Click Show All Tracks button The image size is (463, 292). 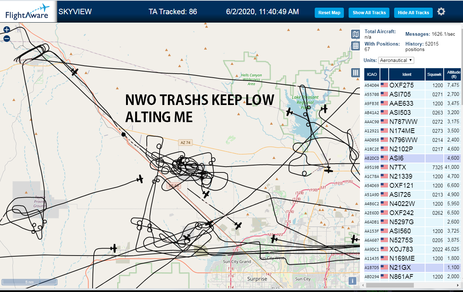pyautogui.click(x=369, y=12)
